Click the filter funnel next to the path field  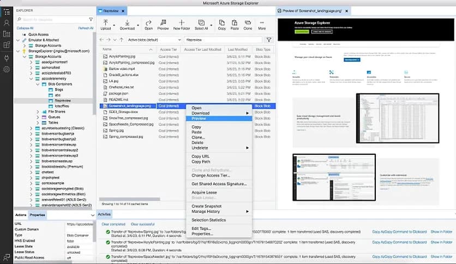coord(269,40)
